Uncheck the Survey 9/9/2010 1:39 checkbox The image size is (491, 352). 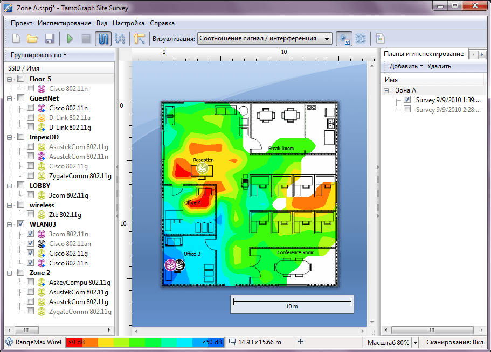[x=407, y=100]
